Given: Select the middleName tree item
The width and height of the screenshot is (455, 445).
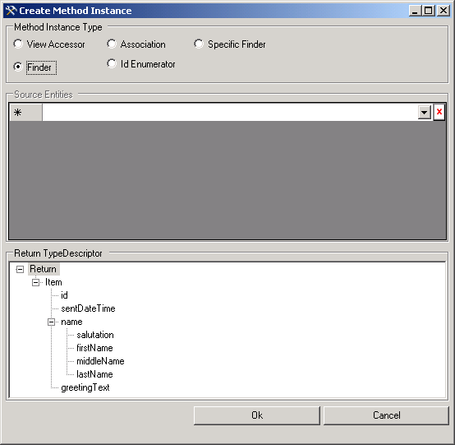Looking at the screenshot, I should (x=100, y=361).
